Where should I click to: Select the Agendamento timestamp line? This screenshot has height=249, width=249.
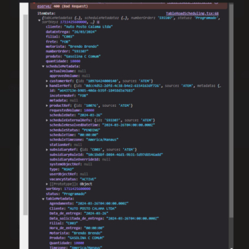[x=89, y=203]
